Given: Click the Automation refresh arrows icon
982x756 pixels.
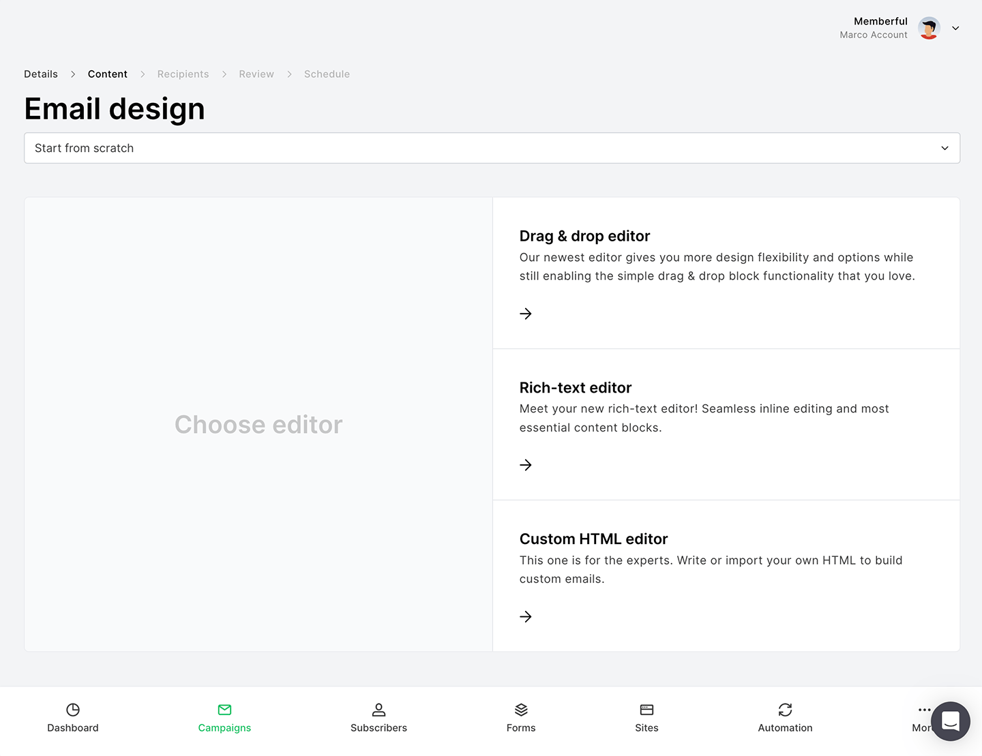Looking at the screenshot, I should 785,710.
